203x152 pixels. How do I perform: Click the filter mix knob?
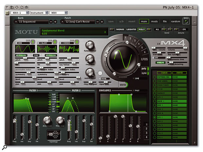coord(60,120)
